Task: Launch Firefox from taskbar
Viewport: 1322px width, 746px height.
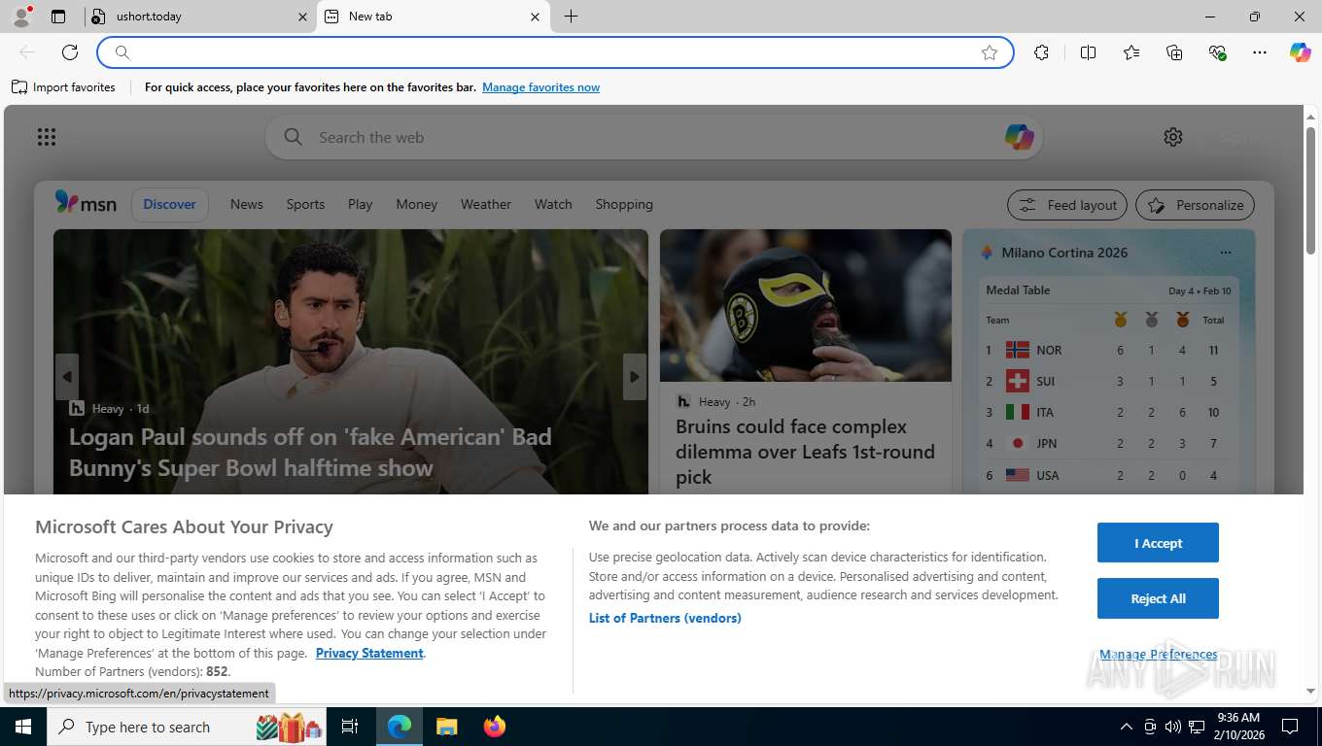Action: coord(495,727)
